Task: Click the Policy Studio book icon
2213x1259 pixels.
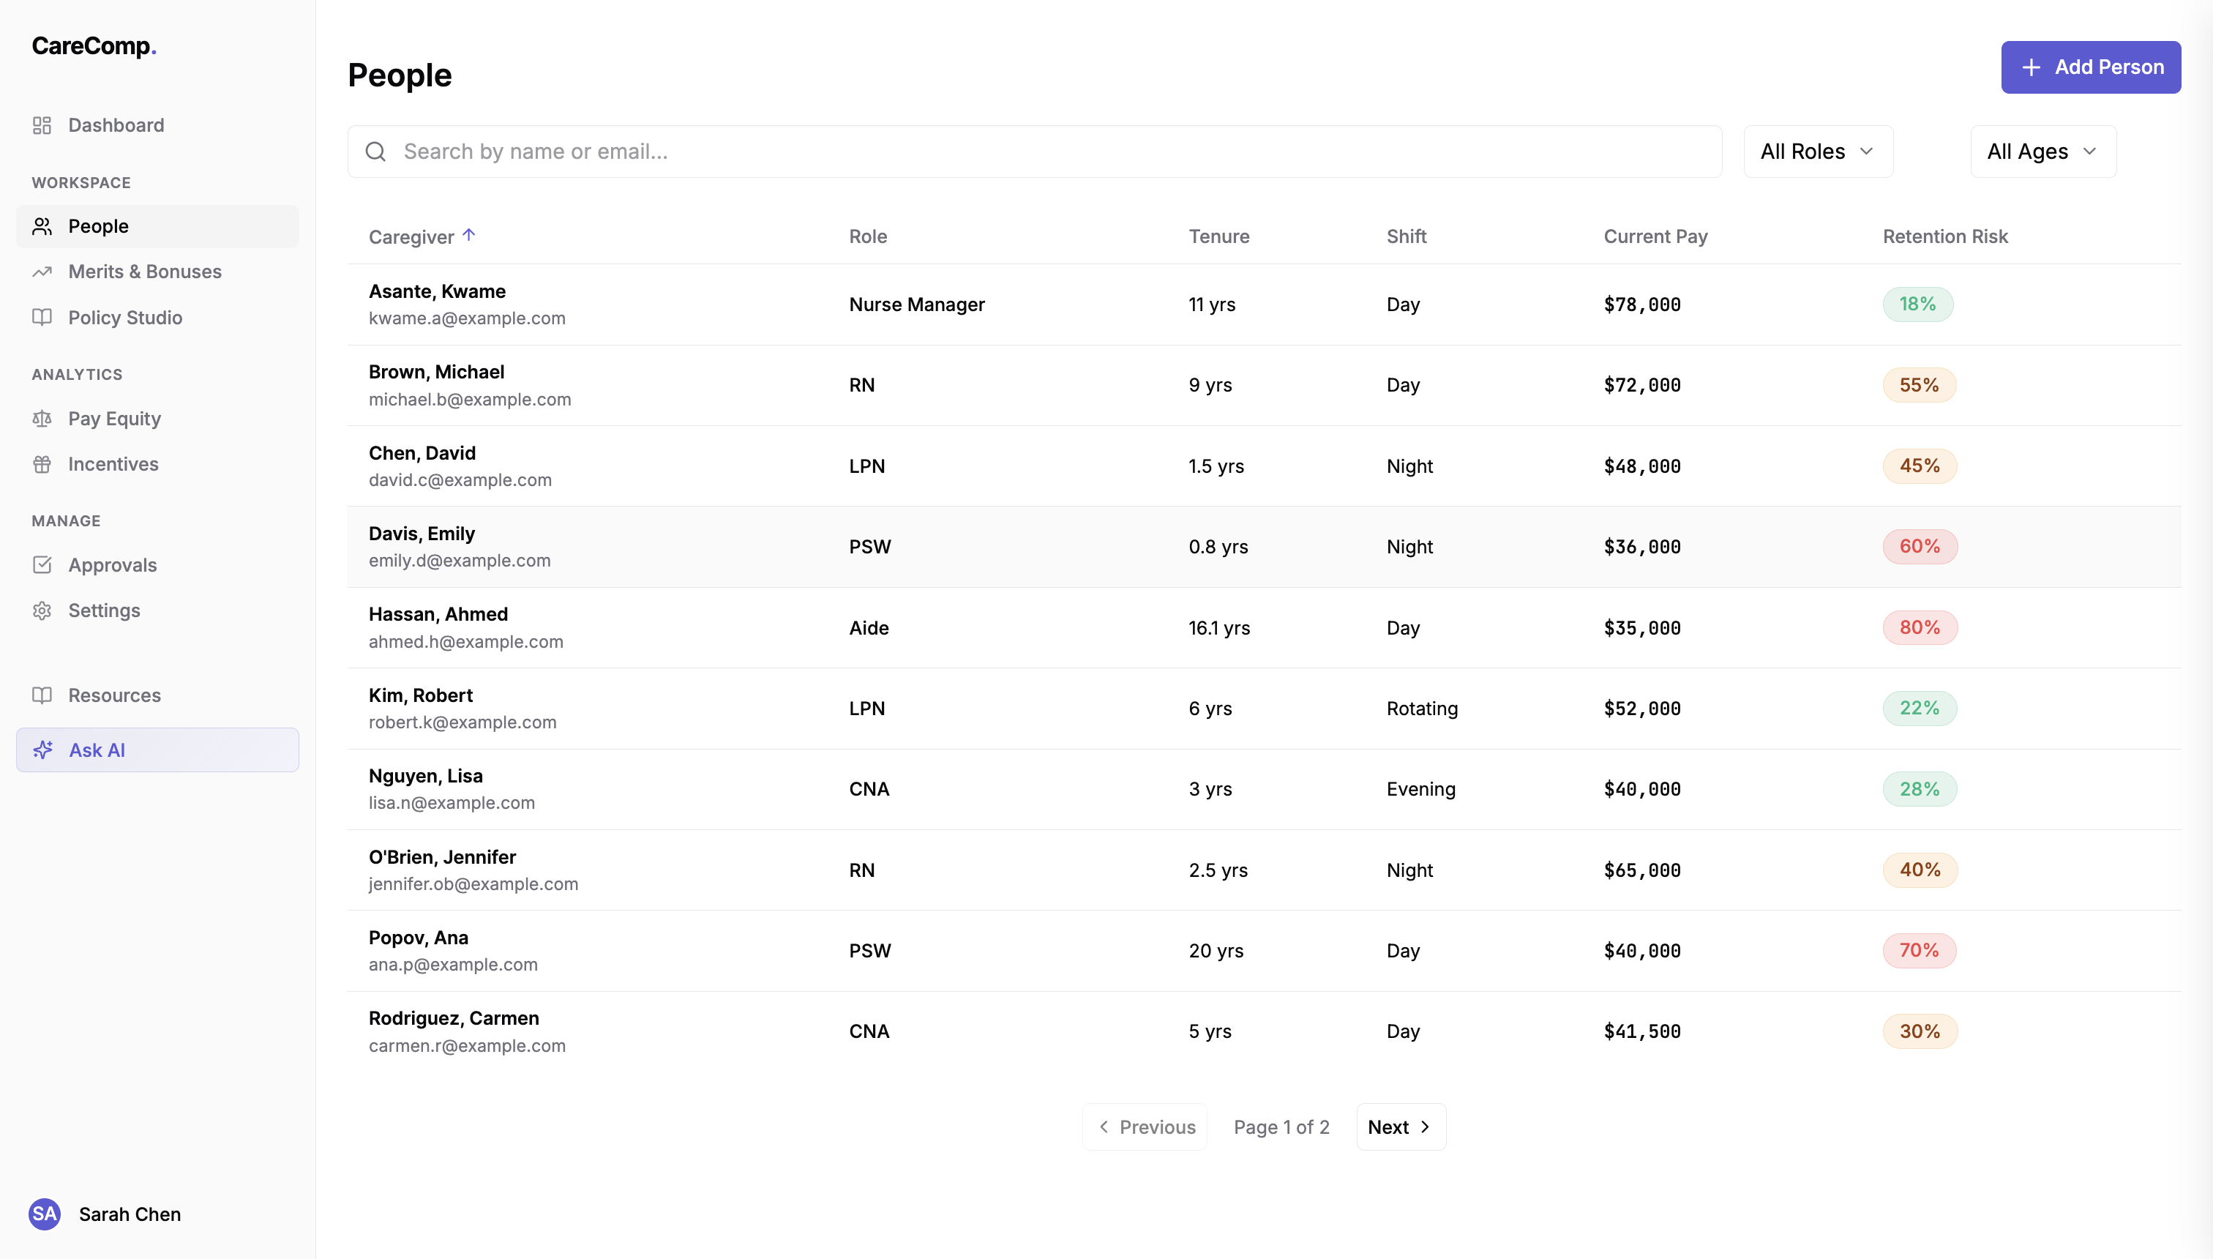Action: click(42, 318)
